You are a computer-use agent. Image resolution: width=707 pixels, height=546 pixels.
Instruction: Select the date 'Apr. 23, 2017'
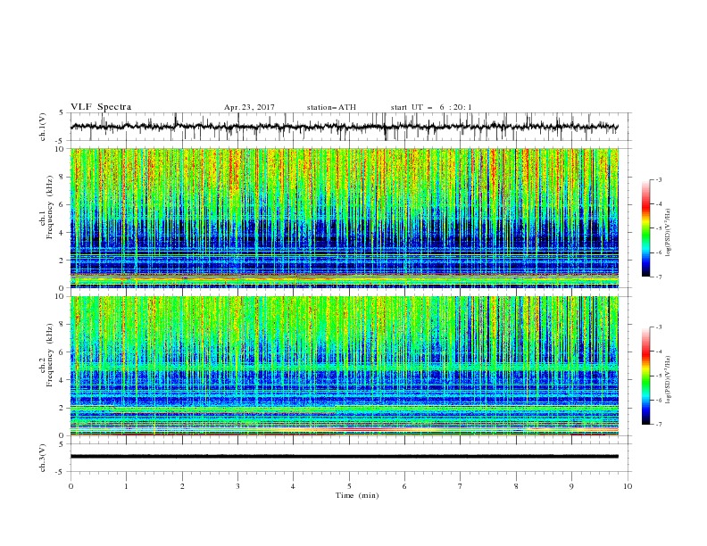(x=249, y=107)
